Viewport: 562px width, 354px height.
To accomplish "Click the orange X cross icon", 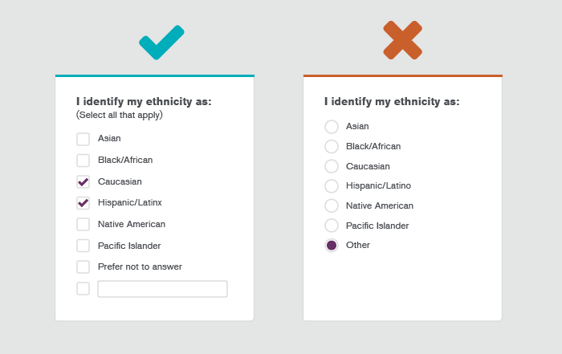I will pos(402,40).
